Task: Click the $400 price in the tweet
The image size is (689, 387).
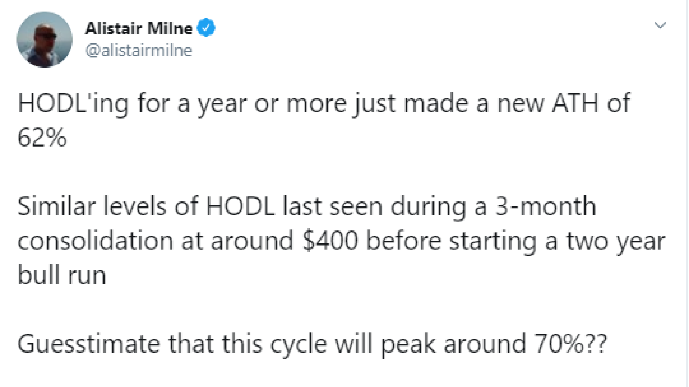Action: [x=330, y=240]
